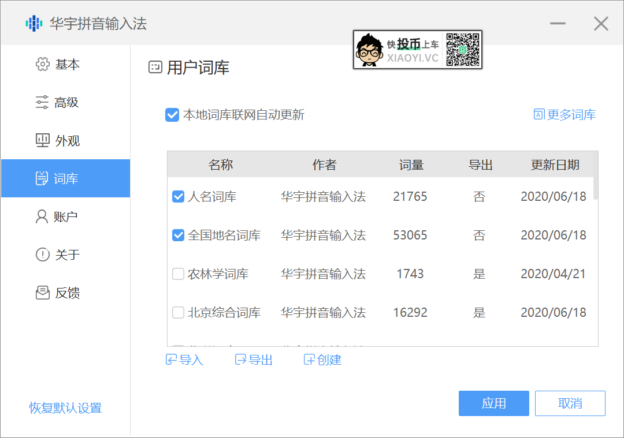Enable the 农林学词库 dictionary
The width and height of the screenshot is (624, 438).
coord(178,274)
